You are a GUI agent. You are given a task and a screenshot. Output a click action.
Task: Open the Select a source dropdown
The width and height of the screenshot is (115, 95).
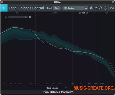coord(57,88)
